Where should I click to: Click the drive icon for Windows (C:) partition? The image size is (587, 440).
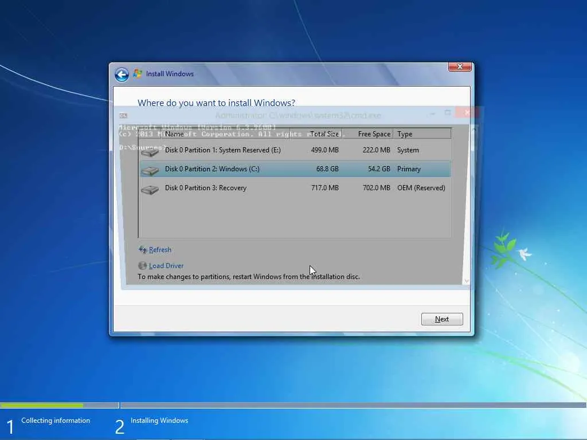click(x=150, y=170)
